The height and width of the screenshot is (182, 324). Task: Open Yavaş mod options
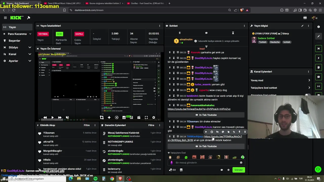(x=280, y=80)
